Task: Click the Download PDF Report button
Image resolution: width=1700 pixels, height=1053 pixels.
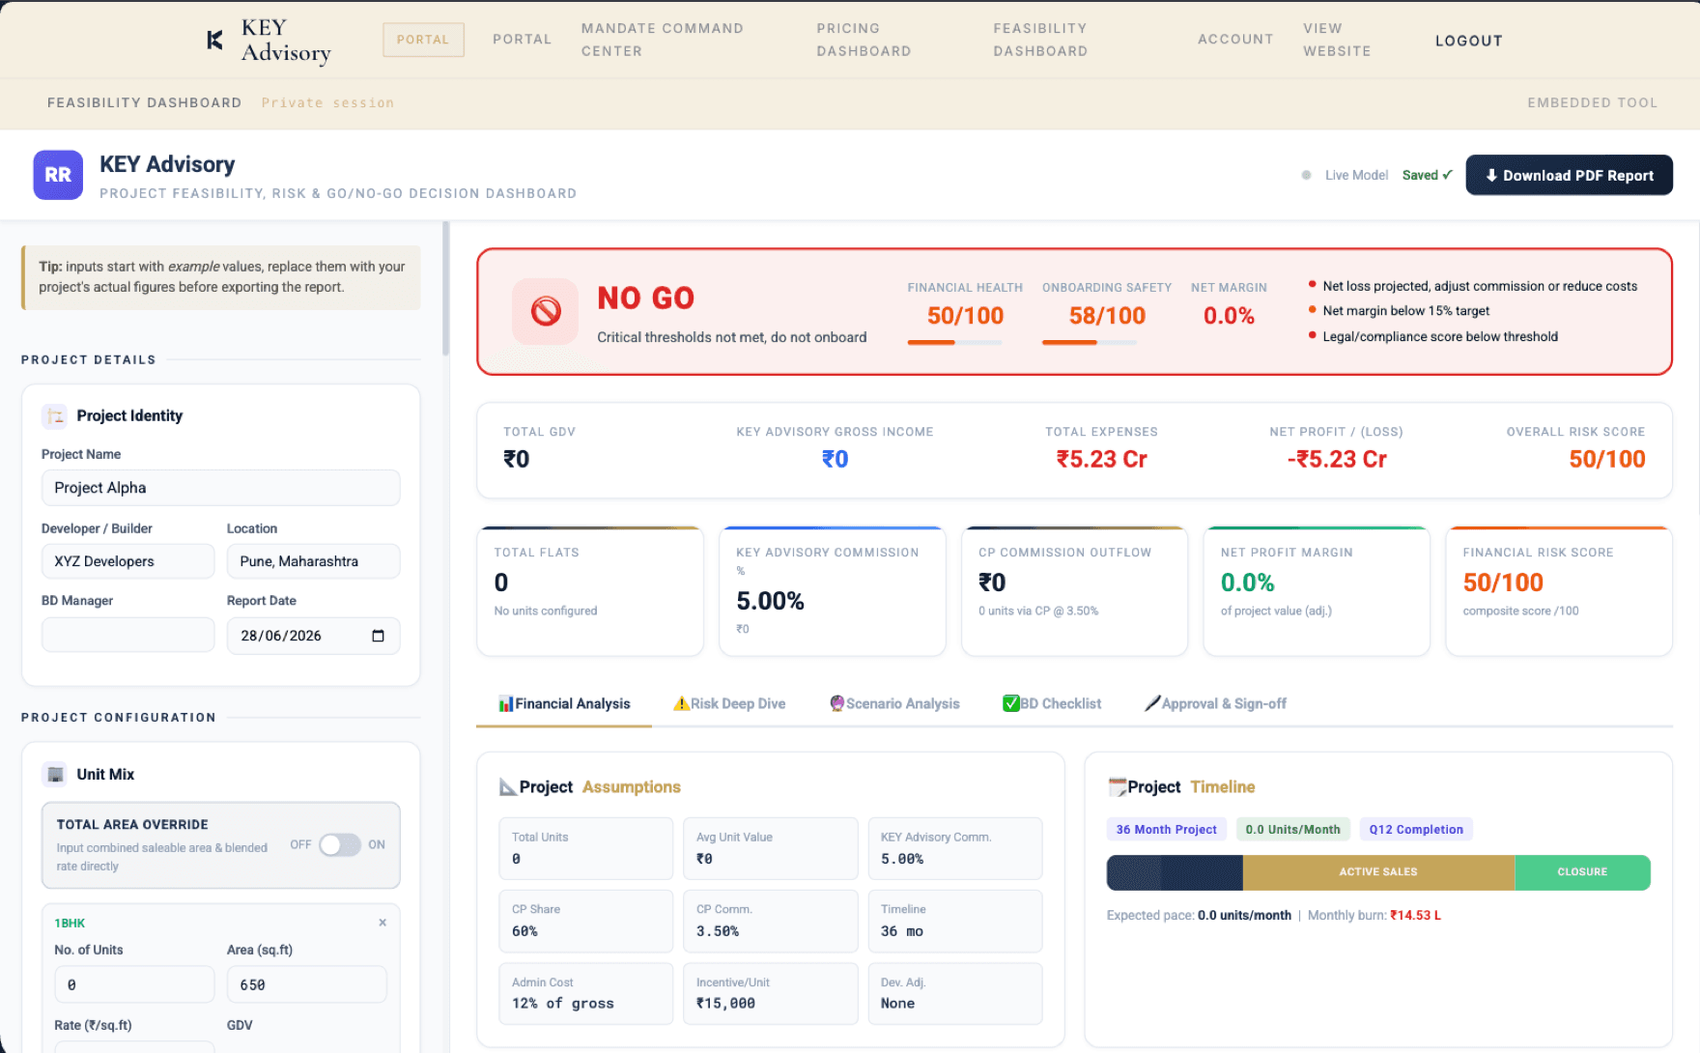Action: coord(1569,175)
